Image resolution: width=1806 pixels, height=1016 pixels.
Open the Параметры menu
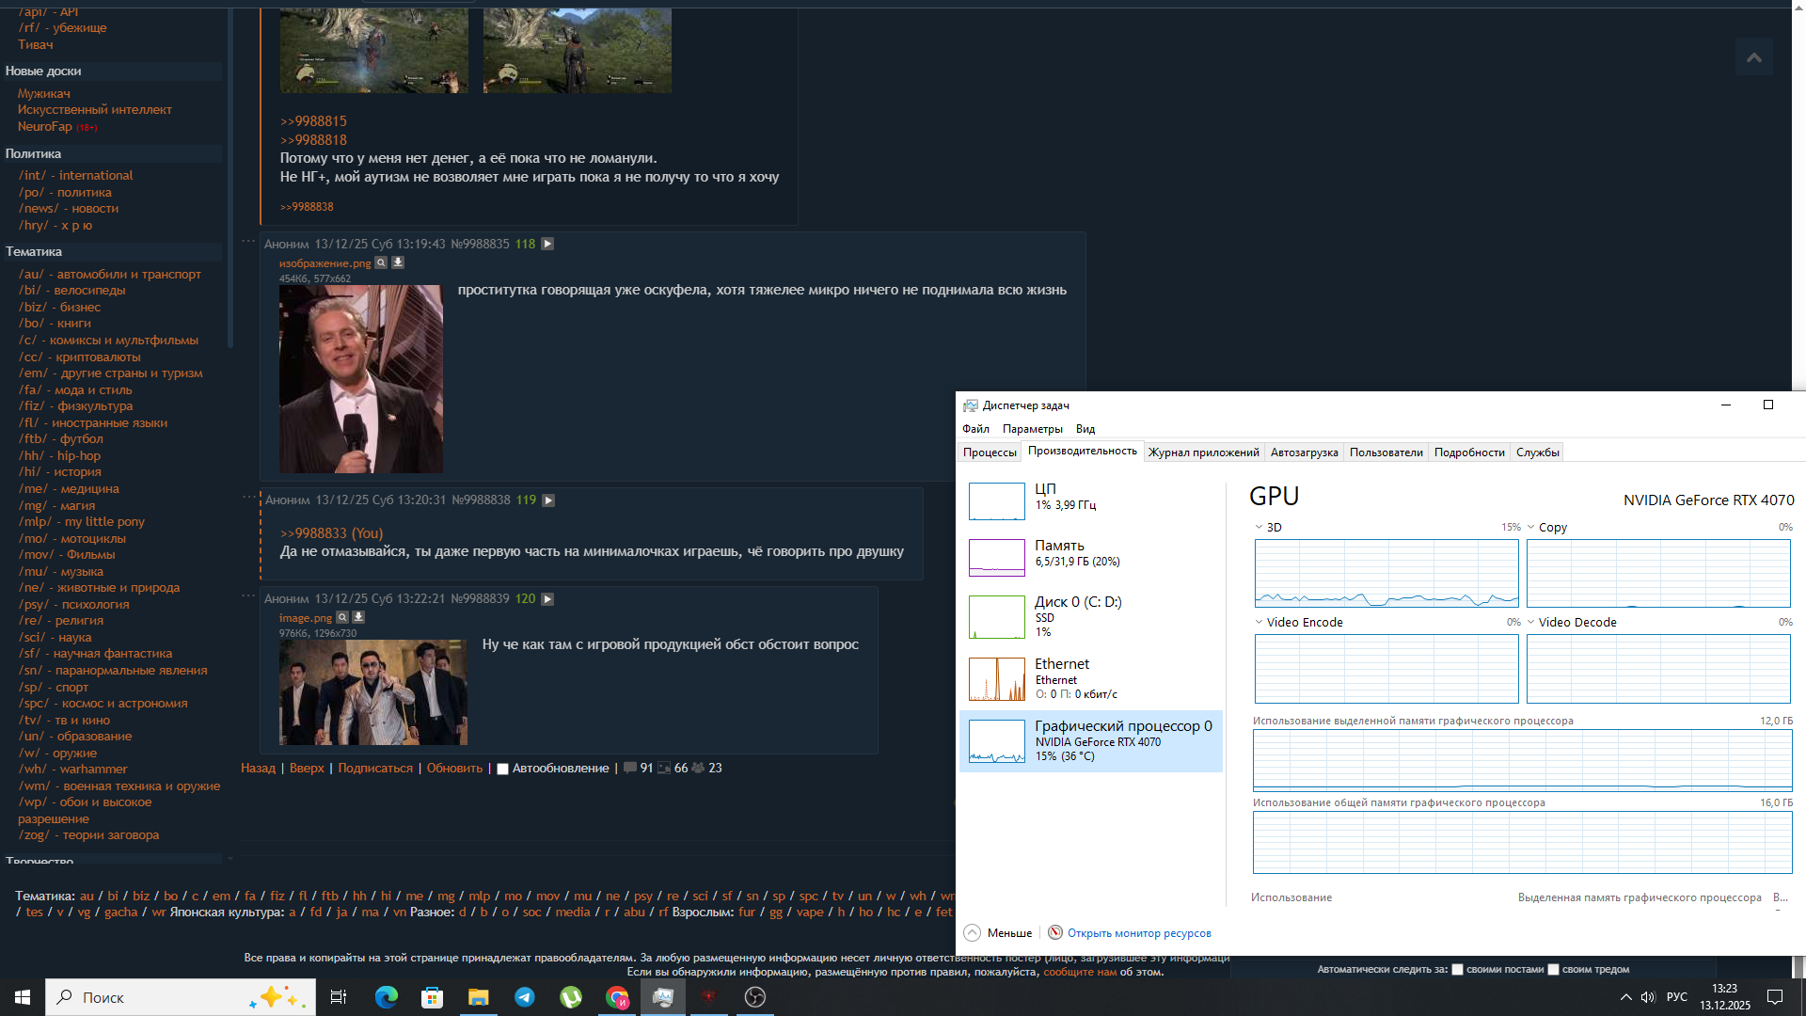[1032, 429]
